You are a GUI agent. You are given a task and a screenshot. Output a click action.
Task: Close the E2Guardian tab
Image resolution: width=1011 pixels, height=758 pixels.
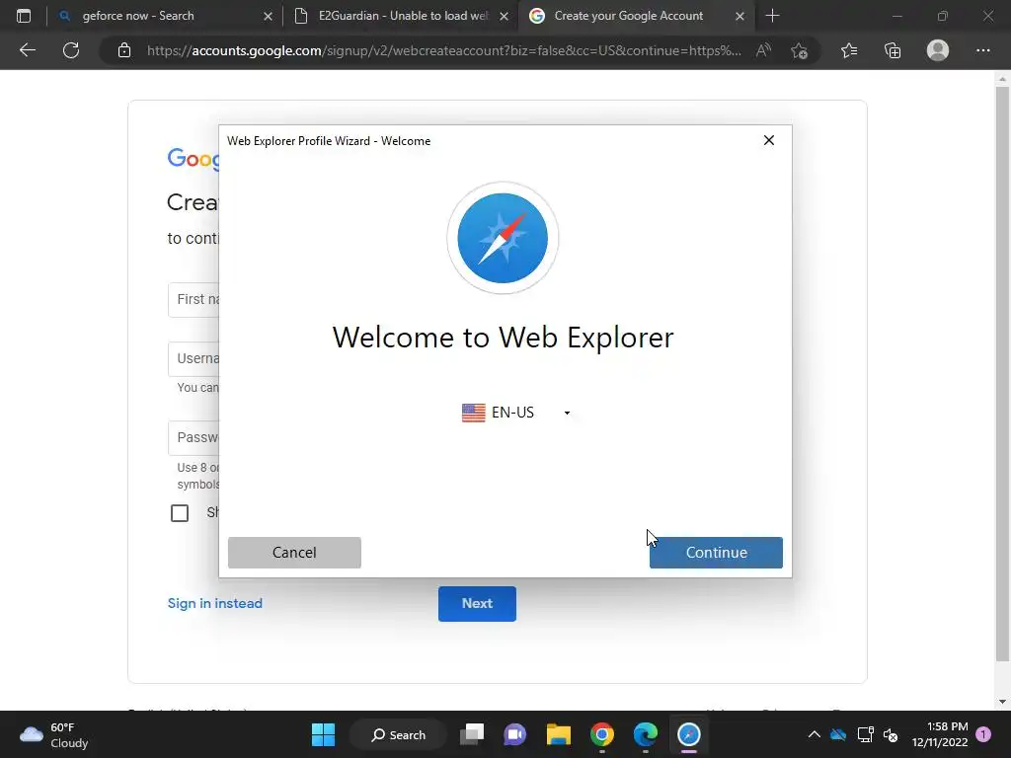click(505, 16)
